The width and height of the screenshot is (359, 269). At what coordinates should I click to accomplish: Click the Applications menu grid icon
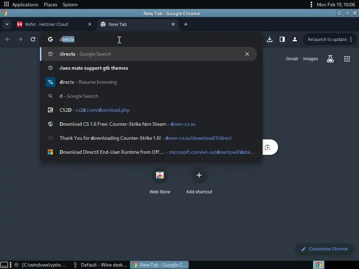[6, 4]
